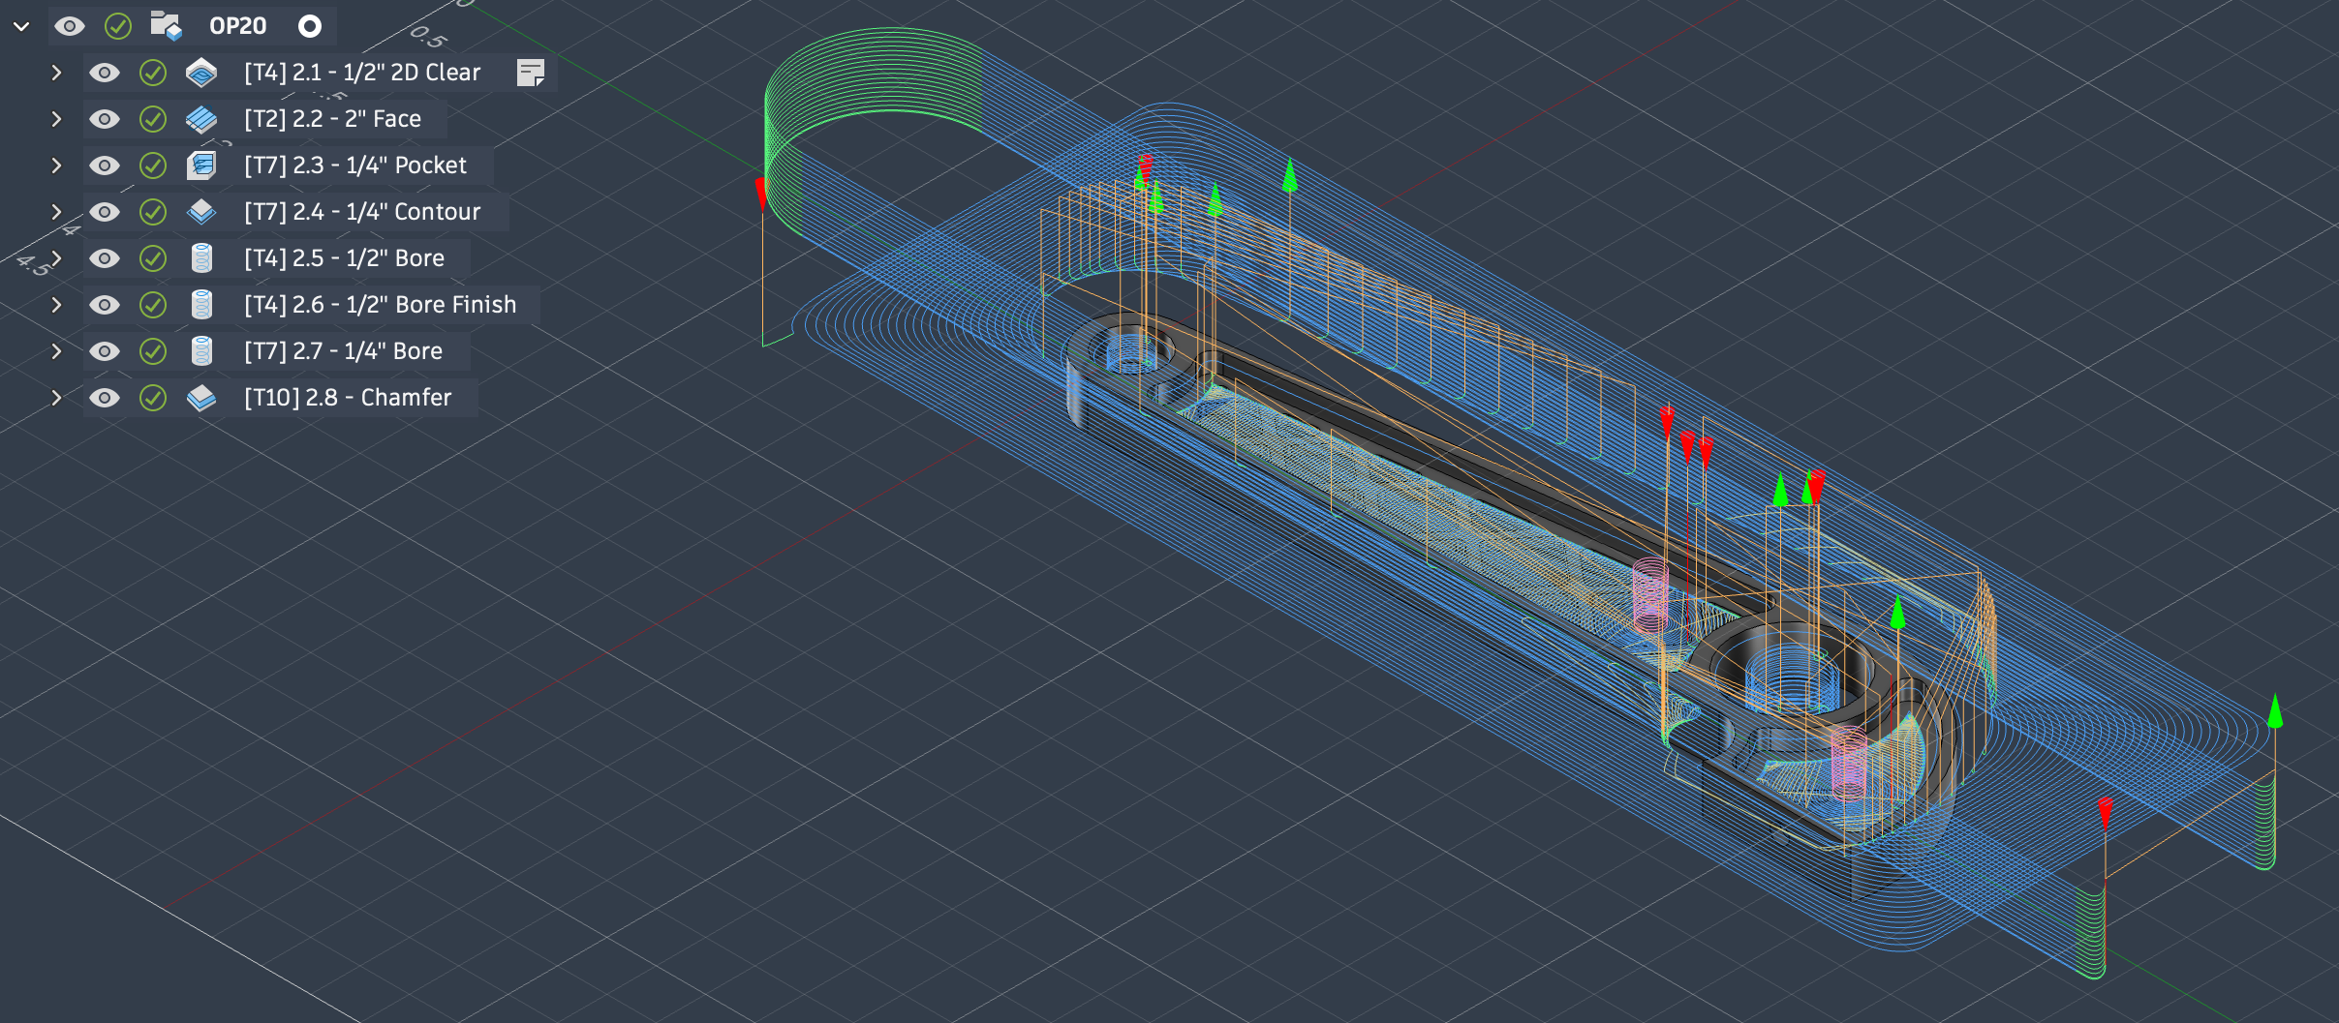Select the OP20 setup name
Image resolution: width=2339 pixels, height=1023 pixels.
point(238,26)
